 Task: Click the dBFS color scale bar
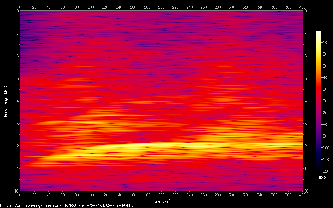click(318, 101)
